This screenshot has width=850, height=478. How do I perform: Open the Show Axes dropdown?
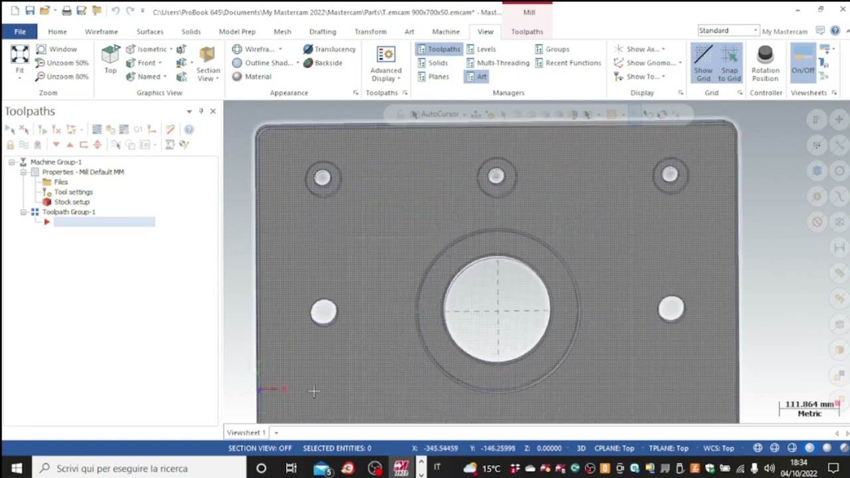pos(663,49)
